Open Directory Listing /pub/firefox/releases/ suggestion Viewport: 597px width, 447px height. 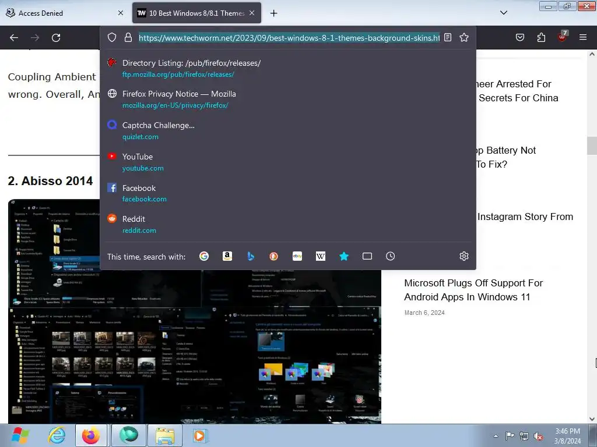click(288, 69)
